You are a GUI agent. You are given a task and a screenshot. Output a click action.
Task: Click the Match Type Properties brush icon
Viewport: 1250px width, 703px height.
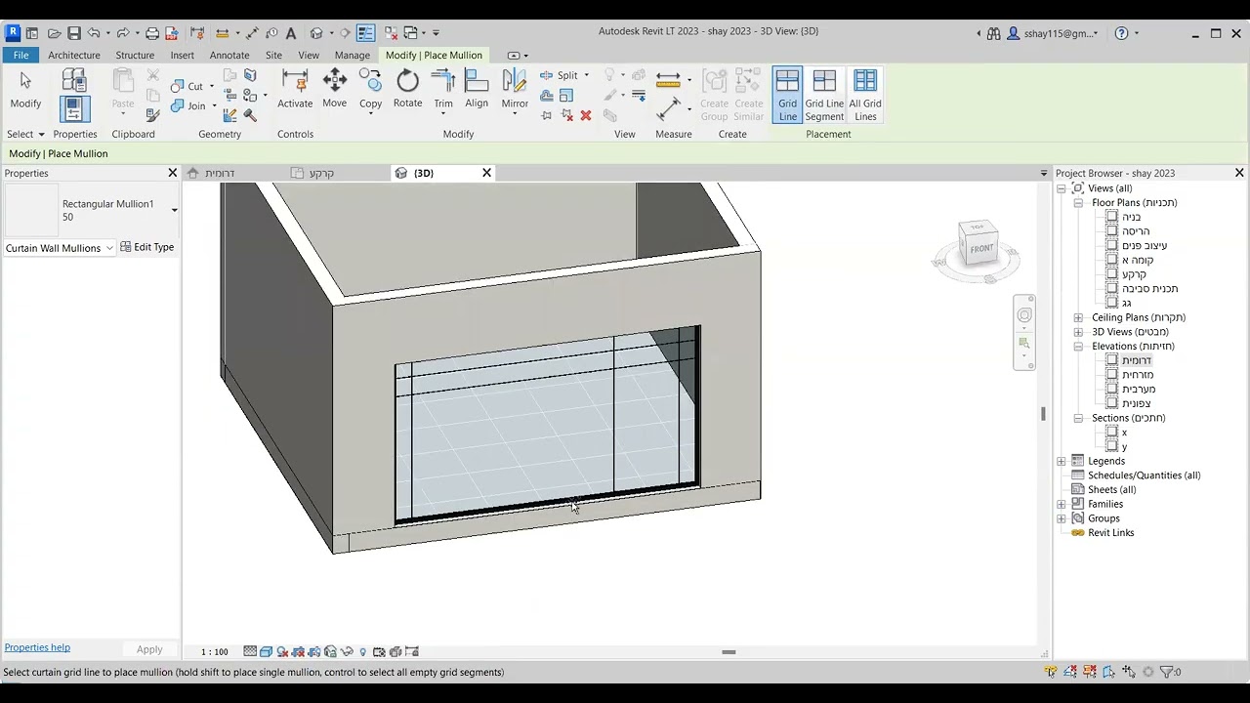click(152, 115)
